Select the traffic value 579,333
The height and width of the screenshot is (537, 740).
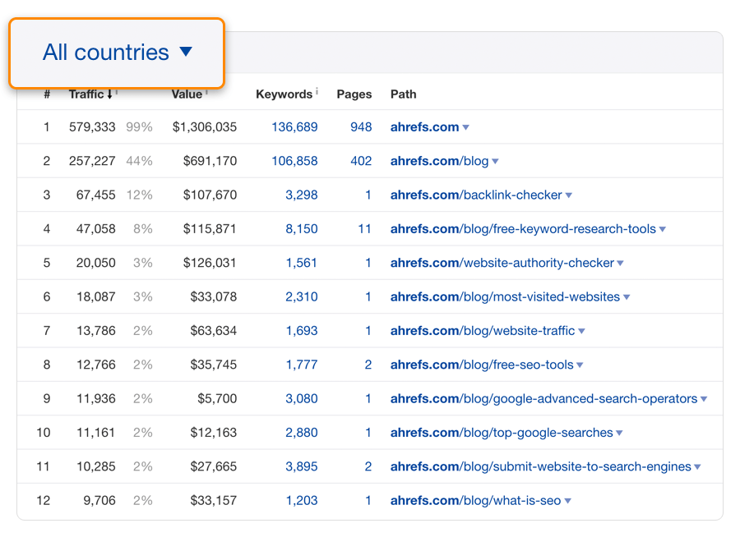click(x=92, y=126)
